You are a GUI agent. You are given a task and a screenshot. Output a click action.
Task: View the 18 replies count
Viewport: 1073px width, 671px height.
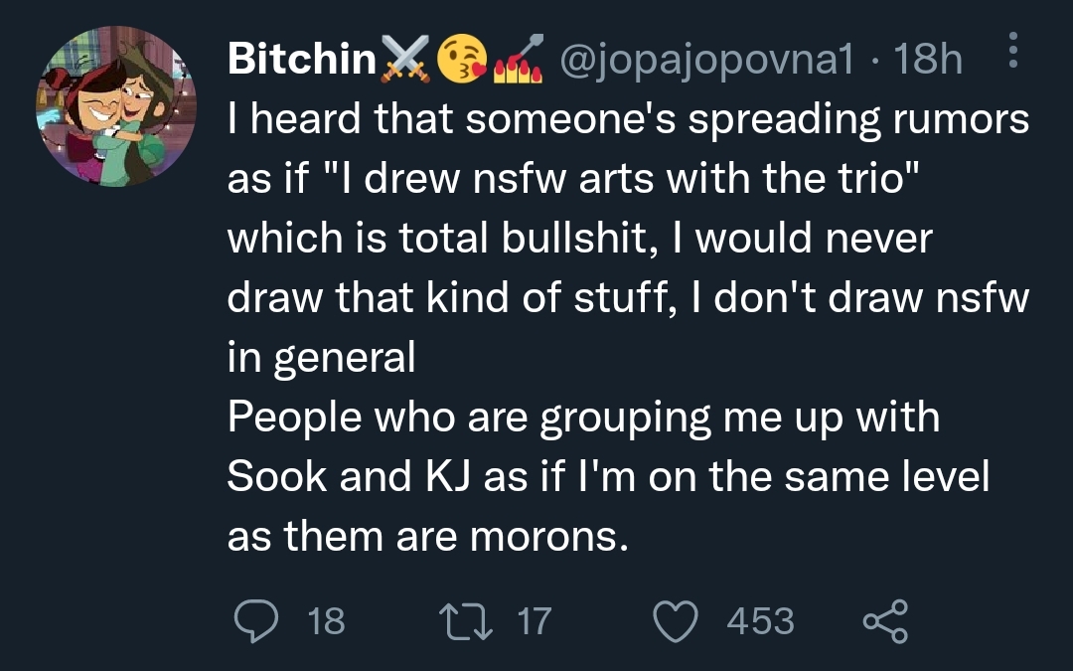327,621
